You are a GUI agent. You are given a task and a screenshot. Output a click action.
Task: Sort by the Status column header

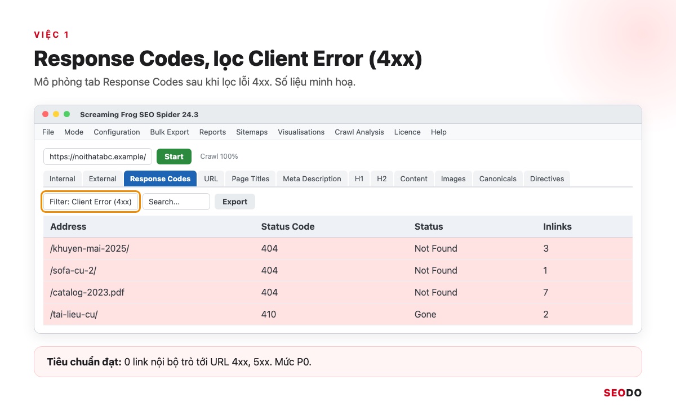[429, 226]
